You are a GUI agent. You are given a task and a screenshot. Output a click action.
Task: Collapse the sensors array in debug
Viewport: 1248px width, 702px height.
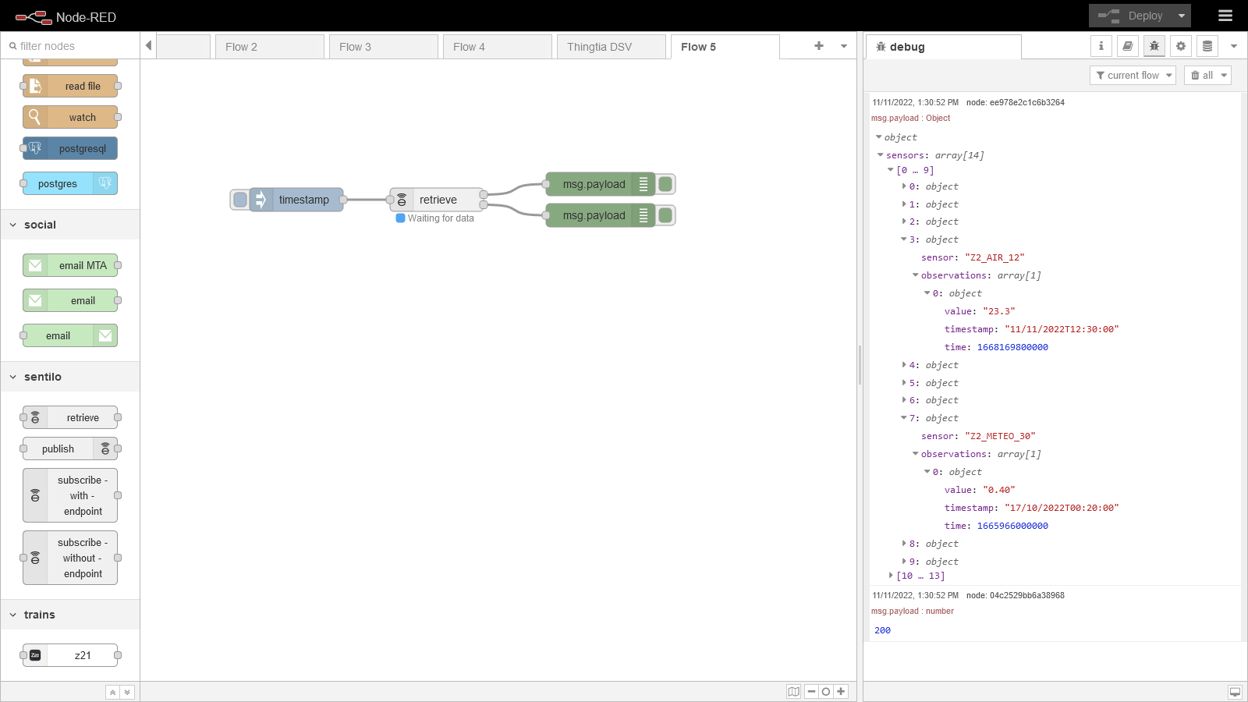click(881, 155)
